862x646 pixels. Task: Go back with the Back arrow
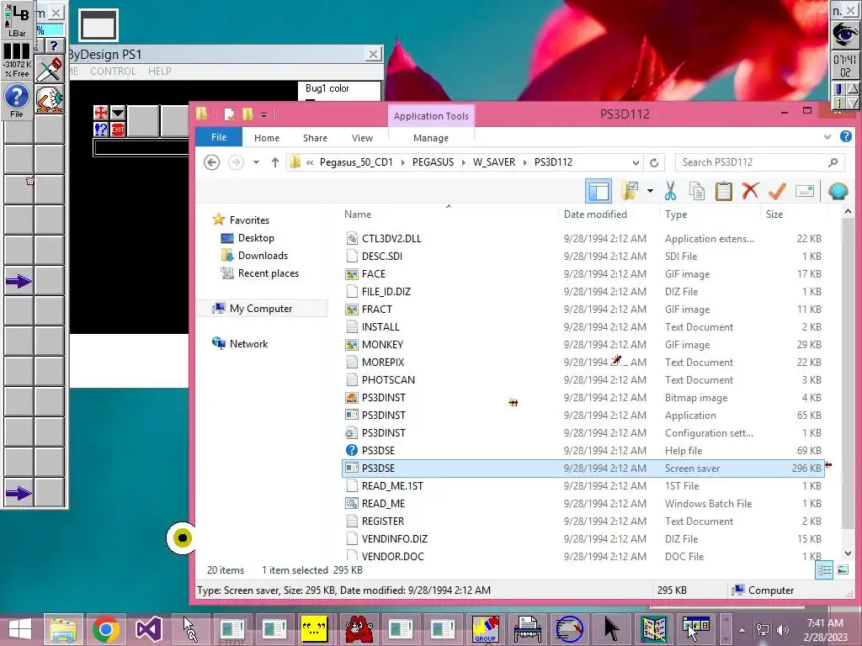point(211,162)
